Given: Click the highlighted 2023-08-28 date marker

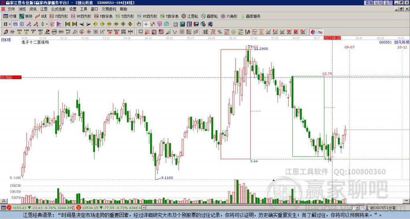Looking at the screenshot, I should [x=332, y=38].
